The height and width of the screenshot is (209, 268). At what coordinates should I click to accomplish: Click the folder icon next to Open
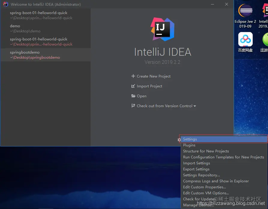coord(133,96)
